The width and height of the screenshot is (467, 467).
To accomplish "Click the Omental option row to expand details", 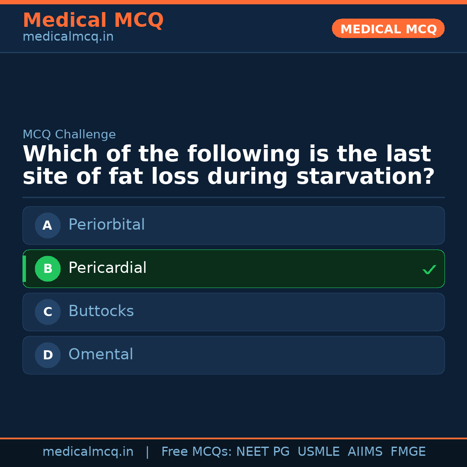I will pyautogui.click(x=233, y=355).
